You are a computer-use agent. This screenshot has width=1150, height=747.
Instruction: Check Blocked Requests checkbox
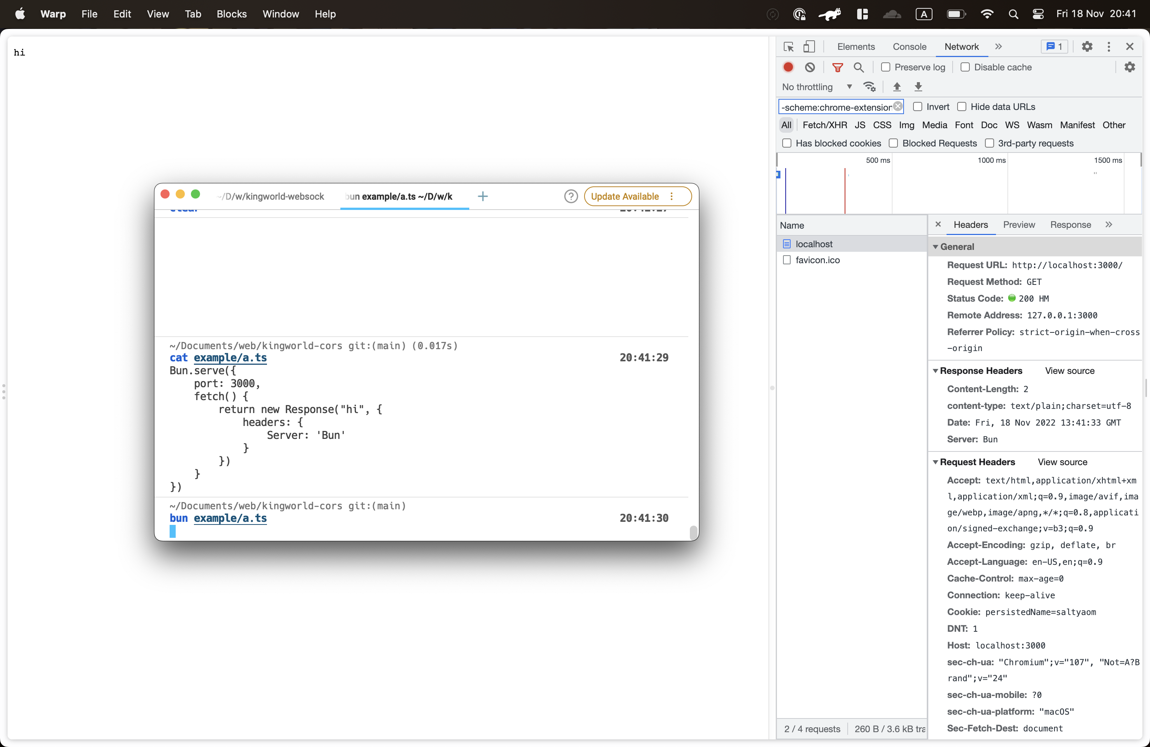(x=893, y=143)
